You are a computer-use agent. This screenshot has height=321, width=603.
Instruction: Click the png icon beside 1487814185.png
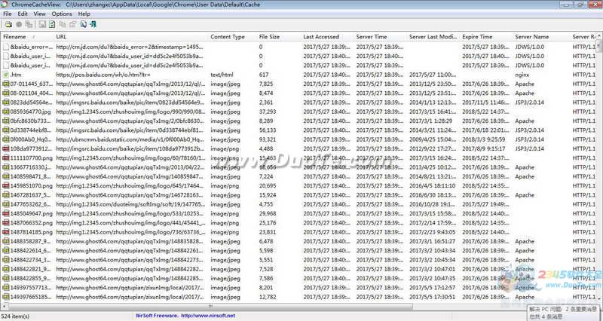[x=6, y=232]
